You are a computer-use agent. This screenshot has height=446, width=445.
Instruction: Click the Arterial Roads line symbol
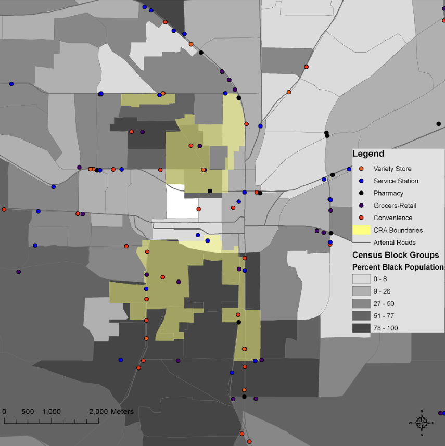[x=361, y=243]
